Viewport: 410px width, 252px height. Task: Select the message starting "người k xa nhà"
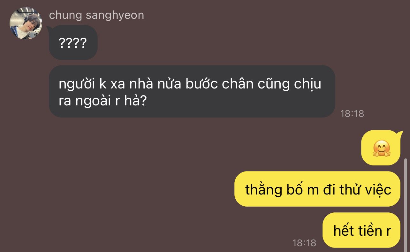(192, 91)
